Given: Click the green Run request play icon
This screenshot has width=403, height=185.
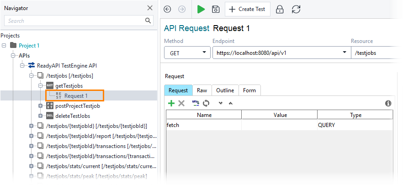Looking at the screenshot, I should coord(201,10).
